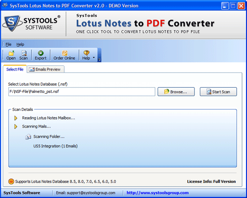Open an NSF file with the Open toolbar icon
Screen dimensions: 247x198
pos(11,55)
